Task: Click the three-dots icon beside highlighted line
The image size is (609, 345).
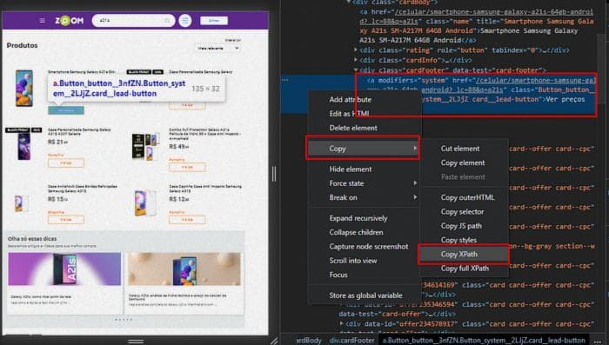Action: [285, 80]
